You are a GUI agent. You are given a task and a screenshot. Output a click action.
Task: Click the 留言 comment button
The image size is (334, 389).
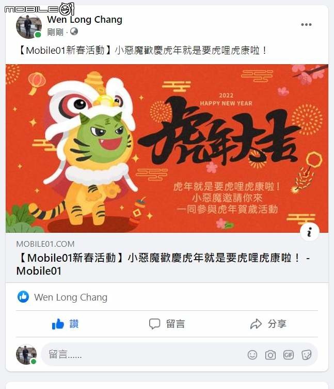pyautogui.click(x=167, y=324)
